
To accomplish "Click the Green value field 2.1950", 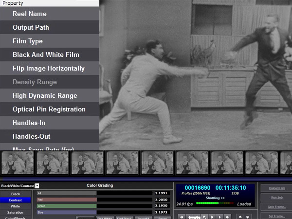I will [162, 206].
